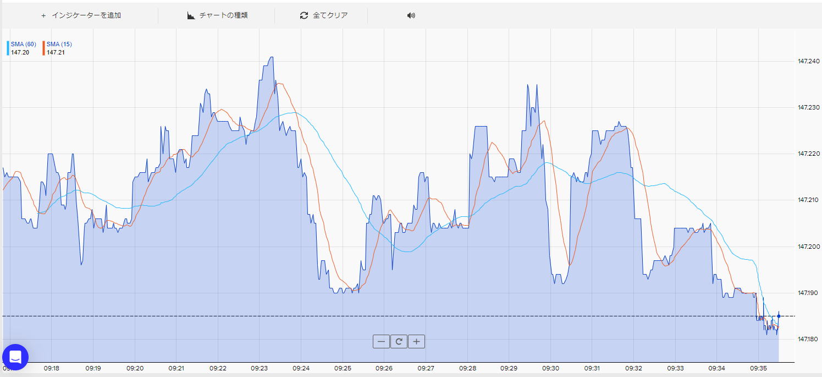
Task: Click the refresh icon beside 全てクリア
Action: click(x=304, y=15)
